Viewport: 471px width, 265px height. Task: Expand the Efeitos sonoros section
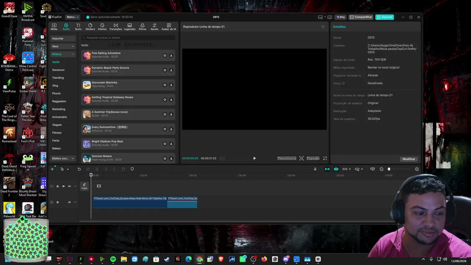63,159
